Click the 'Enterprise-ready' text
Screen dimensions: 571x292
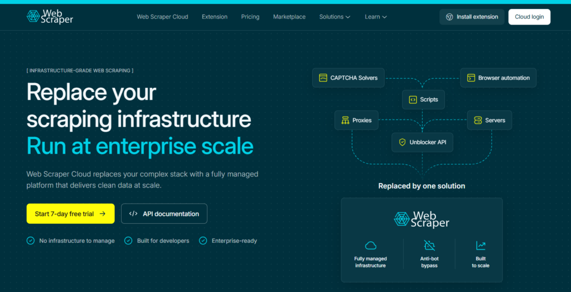click(x=235, y=241)
